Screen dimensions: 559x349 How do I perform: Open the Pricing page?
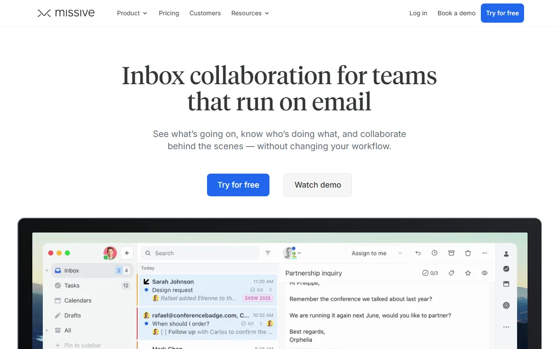pos(169,13)
